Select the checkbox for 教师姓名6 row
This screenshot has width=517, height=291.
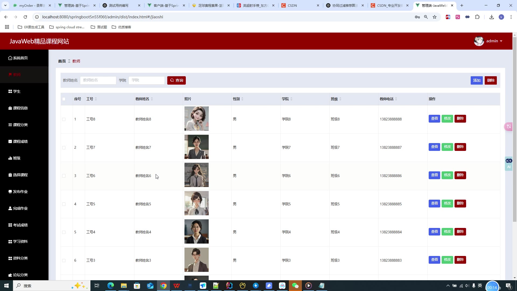[64, 176]
